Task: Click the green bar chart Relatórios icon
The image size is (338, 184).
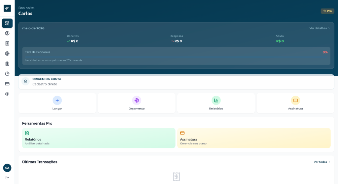Action: (x=216, y=100)
